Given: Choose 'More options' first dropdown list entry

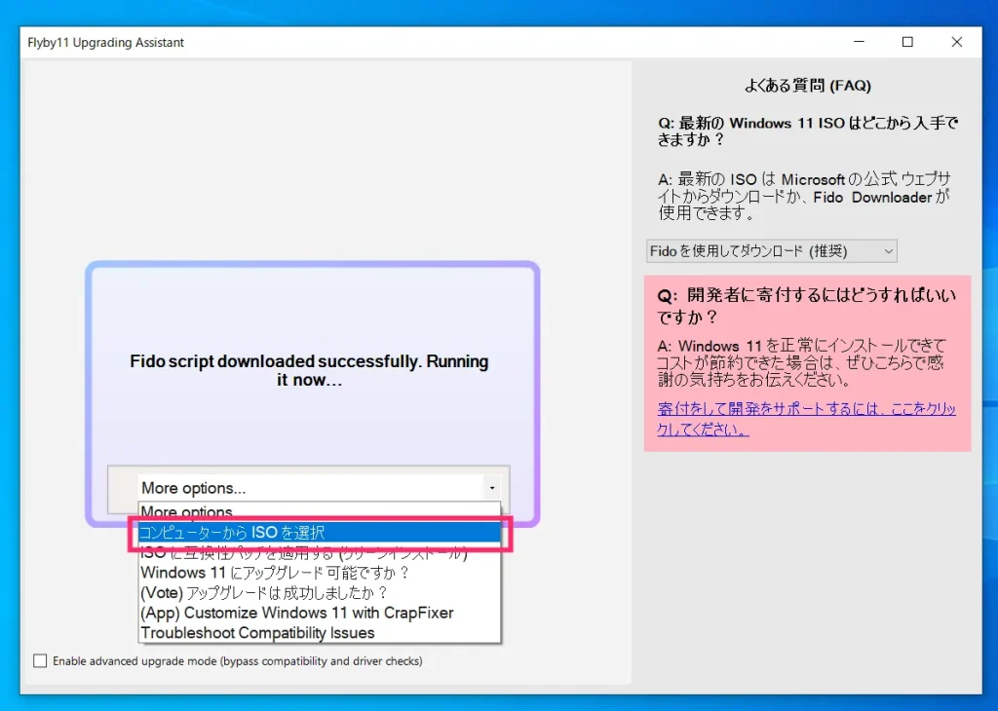Looking at the screenshot, I should 320,512.
